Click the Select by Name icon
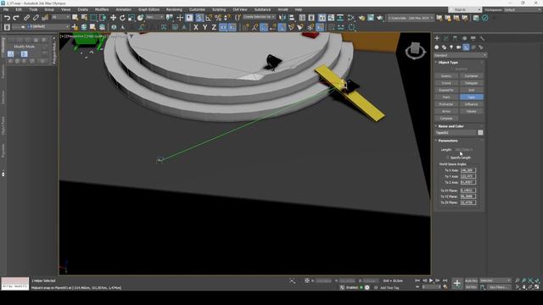The height and width of the screenshot is (305, 543). (84, 18)
